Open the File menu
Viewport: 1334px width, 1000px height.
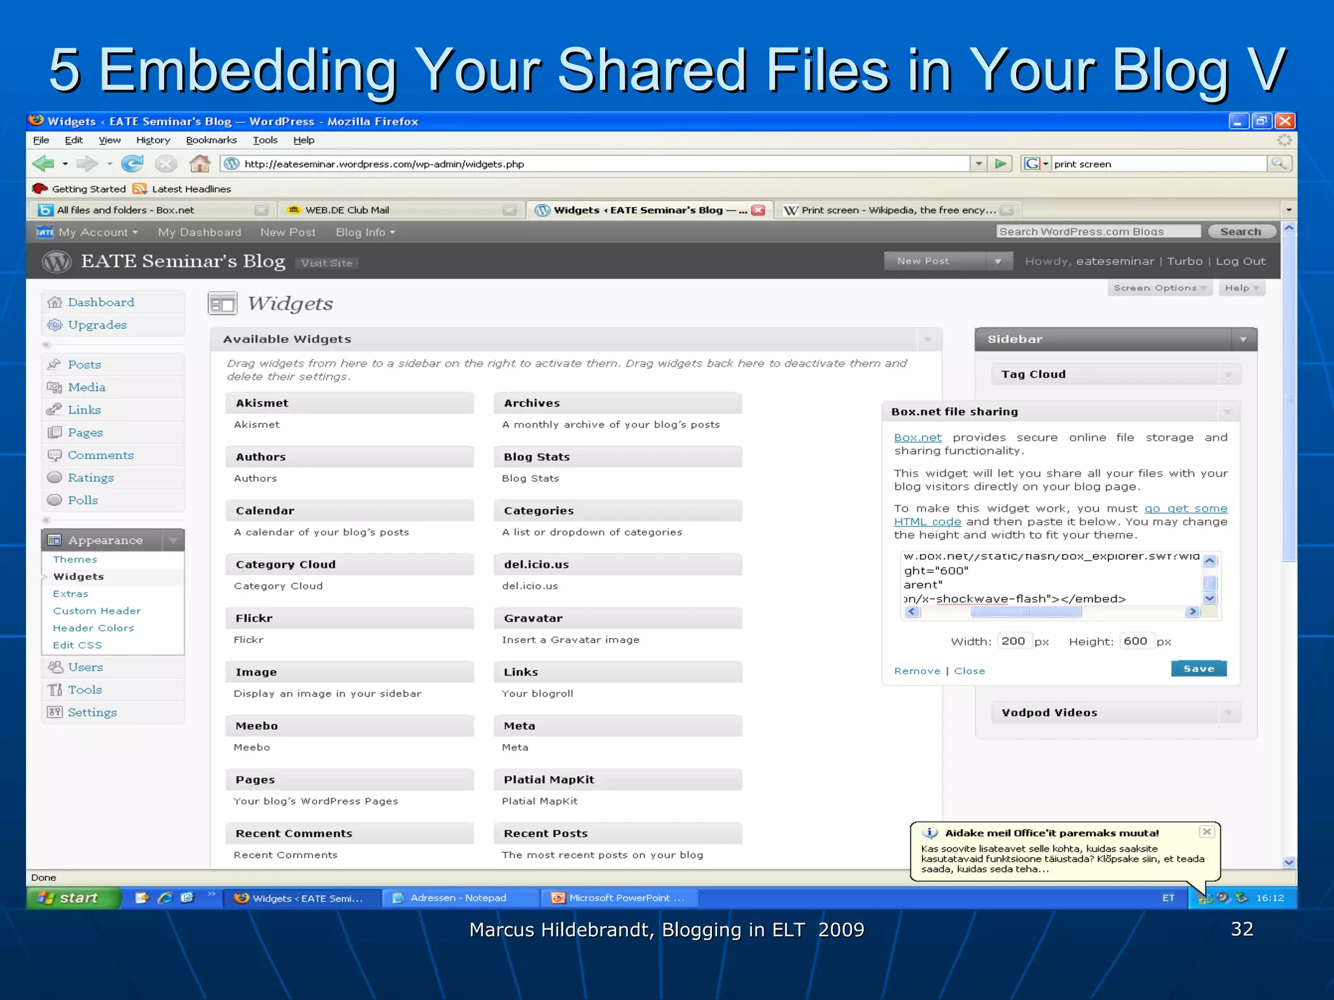[x=41, y=140]
